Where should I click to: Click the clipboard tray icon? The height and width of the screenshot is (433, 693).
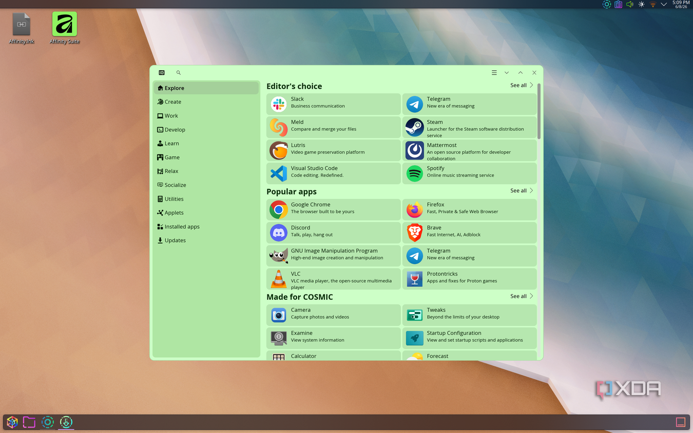point(618,4)
